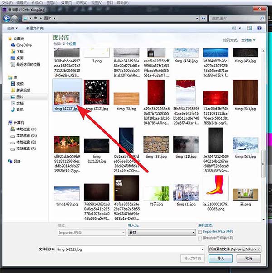Select 文档 library in the sidebar
Screen dimensions: 272x273
pyautogui.click(x=17, y=103)
